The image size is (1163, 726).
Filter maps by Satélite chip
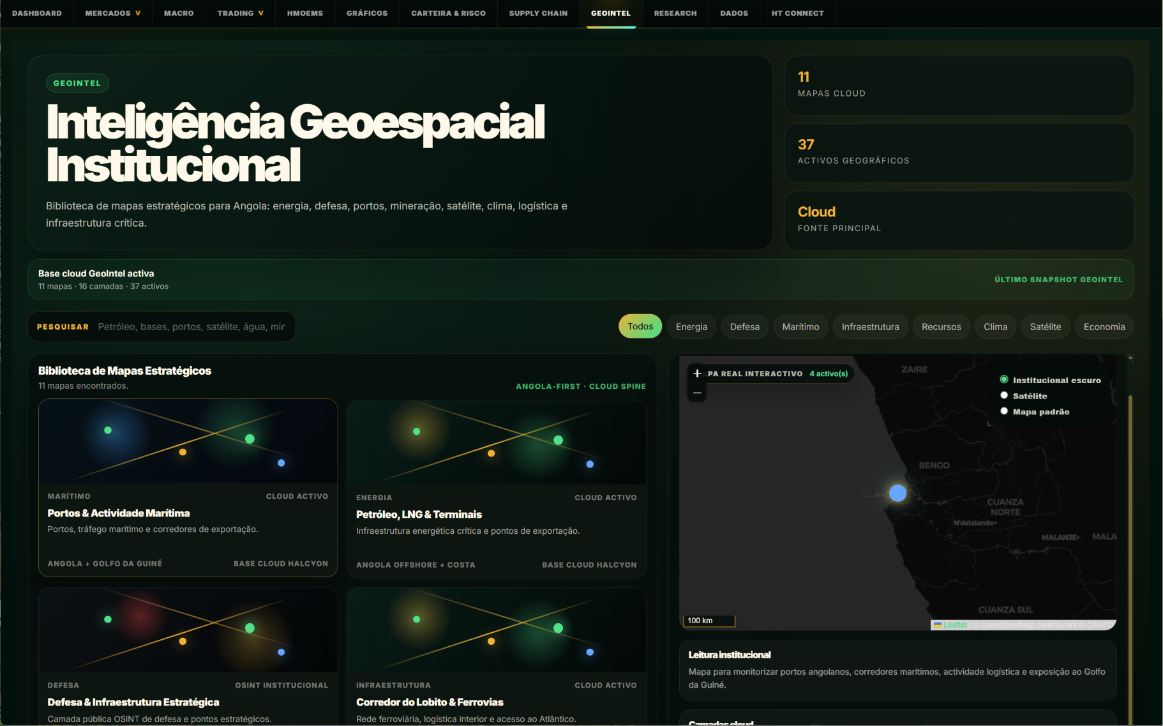click(x=1046, y=326)
